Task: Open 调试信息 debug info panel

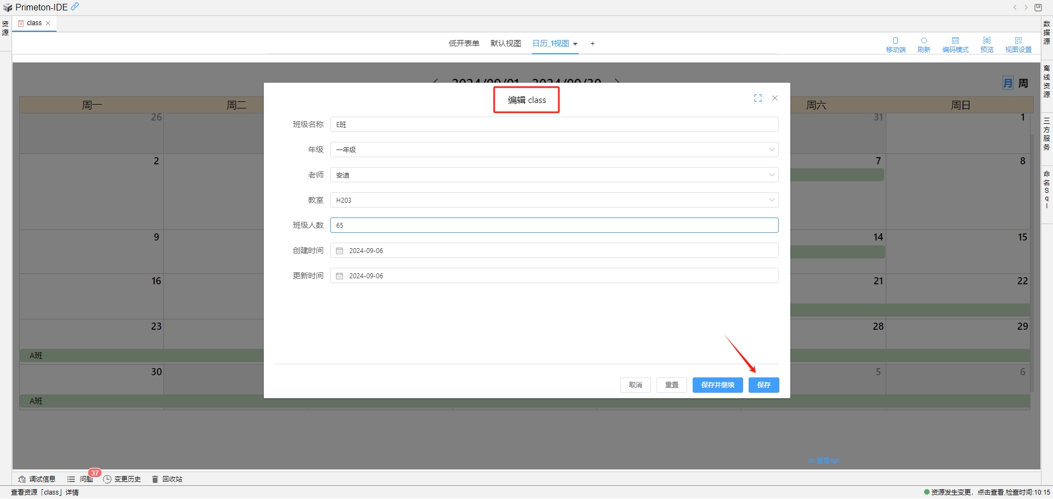Action: tap(37, 479)
